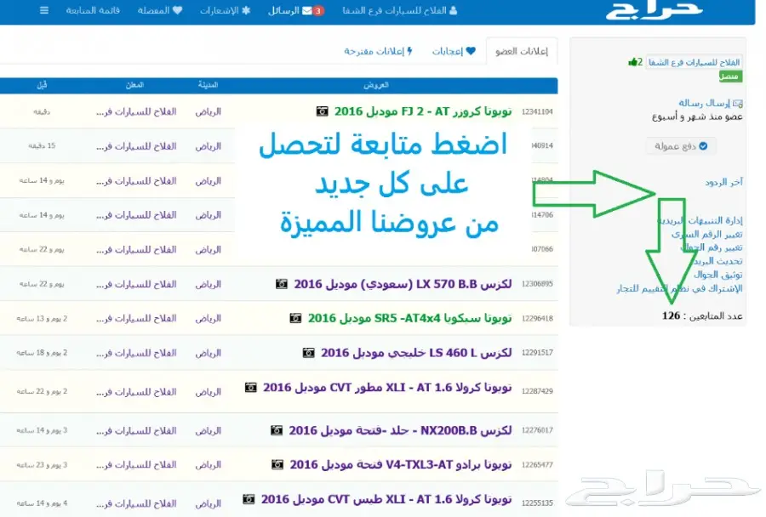Click the حراج logo in header
This screenshot has width=766, height=517.
click(654, 9)
